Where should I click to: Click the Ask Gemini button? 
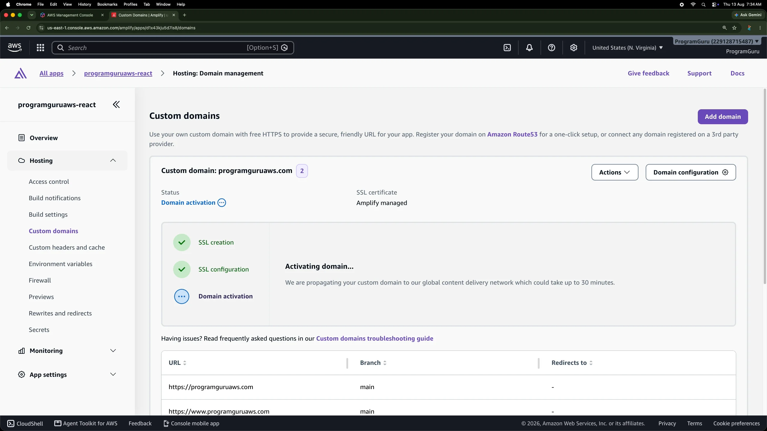point(748,15)
